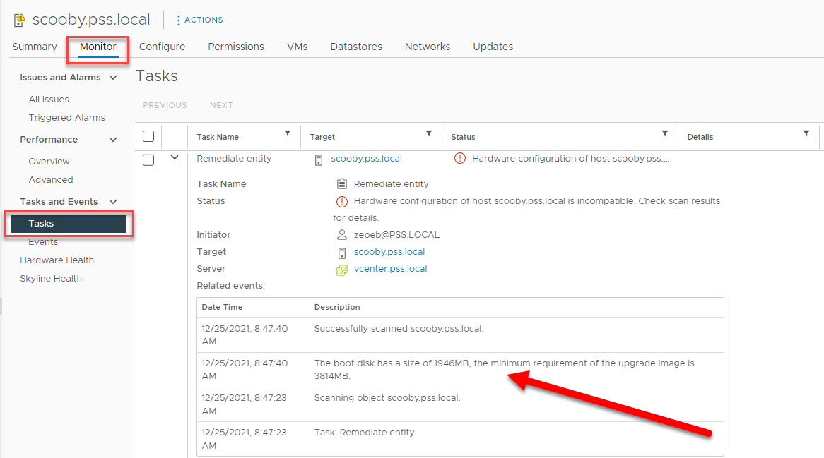Open the filter icon on the Details column
This screenshot has width=824, height=458.
(806, 133)
